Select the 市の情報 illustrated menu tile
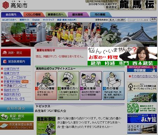The image size is (158, 135). point(114,86)
